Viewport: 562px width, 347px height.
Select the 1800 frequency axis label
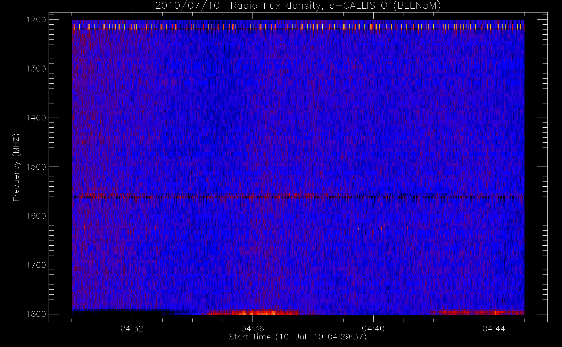click(x=36, y=314)
